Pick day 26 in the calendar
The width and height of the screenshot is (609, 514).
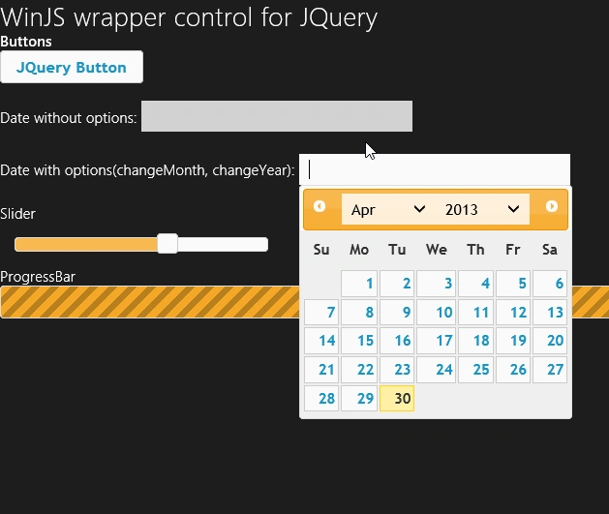[513, 370]
